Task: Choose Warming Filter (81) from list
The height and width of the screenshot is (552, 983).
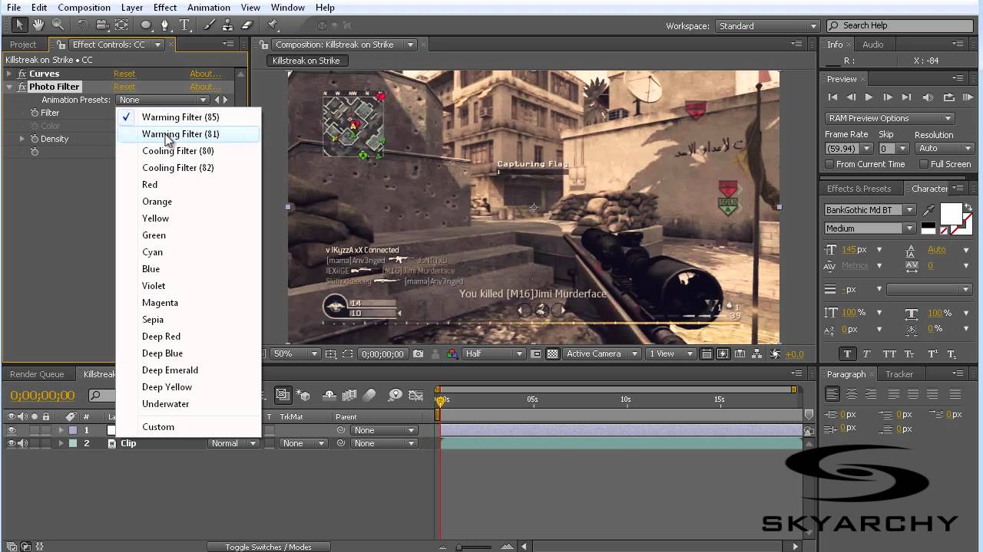Action: coord(188,134)
